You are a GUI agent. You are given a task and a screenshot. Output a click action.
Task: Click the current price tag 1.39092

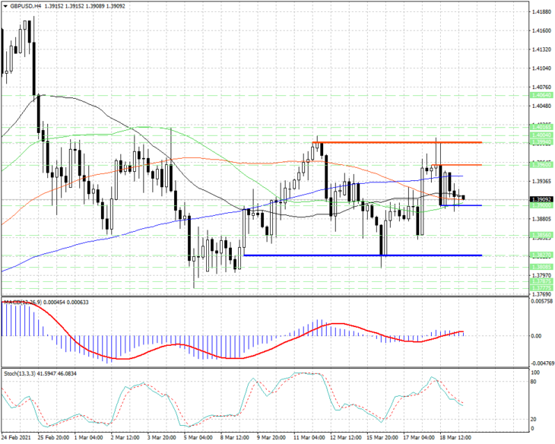541,200
